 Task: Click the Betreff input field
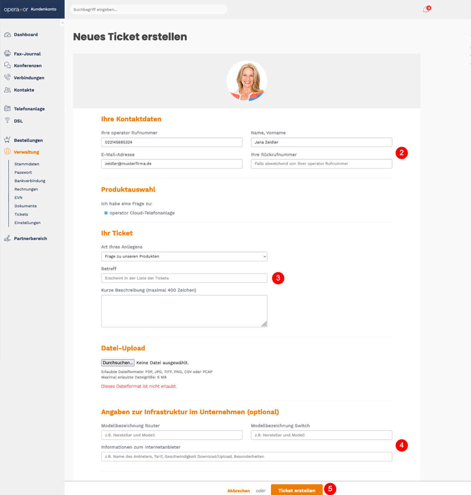point(184,278)
